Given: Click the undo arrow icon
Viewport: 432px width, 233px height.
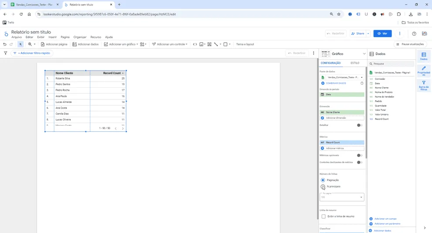Looking at the screenshot, I should click(x=5, y=45).
